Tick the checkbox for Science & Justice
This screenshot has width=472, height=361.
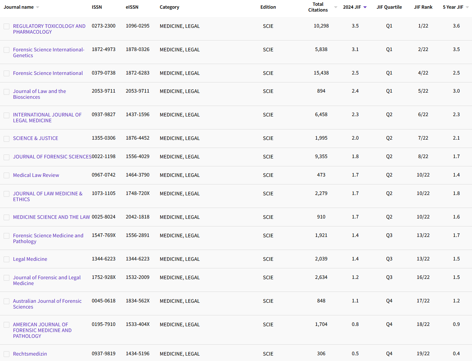[x=7, y=139]
